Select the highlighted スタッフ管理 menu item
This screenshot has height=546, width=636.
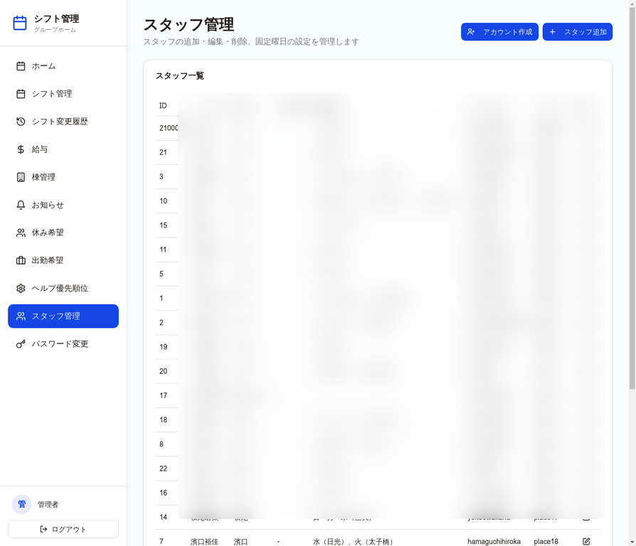pyautogui.click(x=63, y=316)
